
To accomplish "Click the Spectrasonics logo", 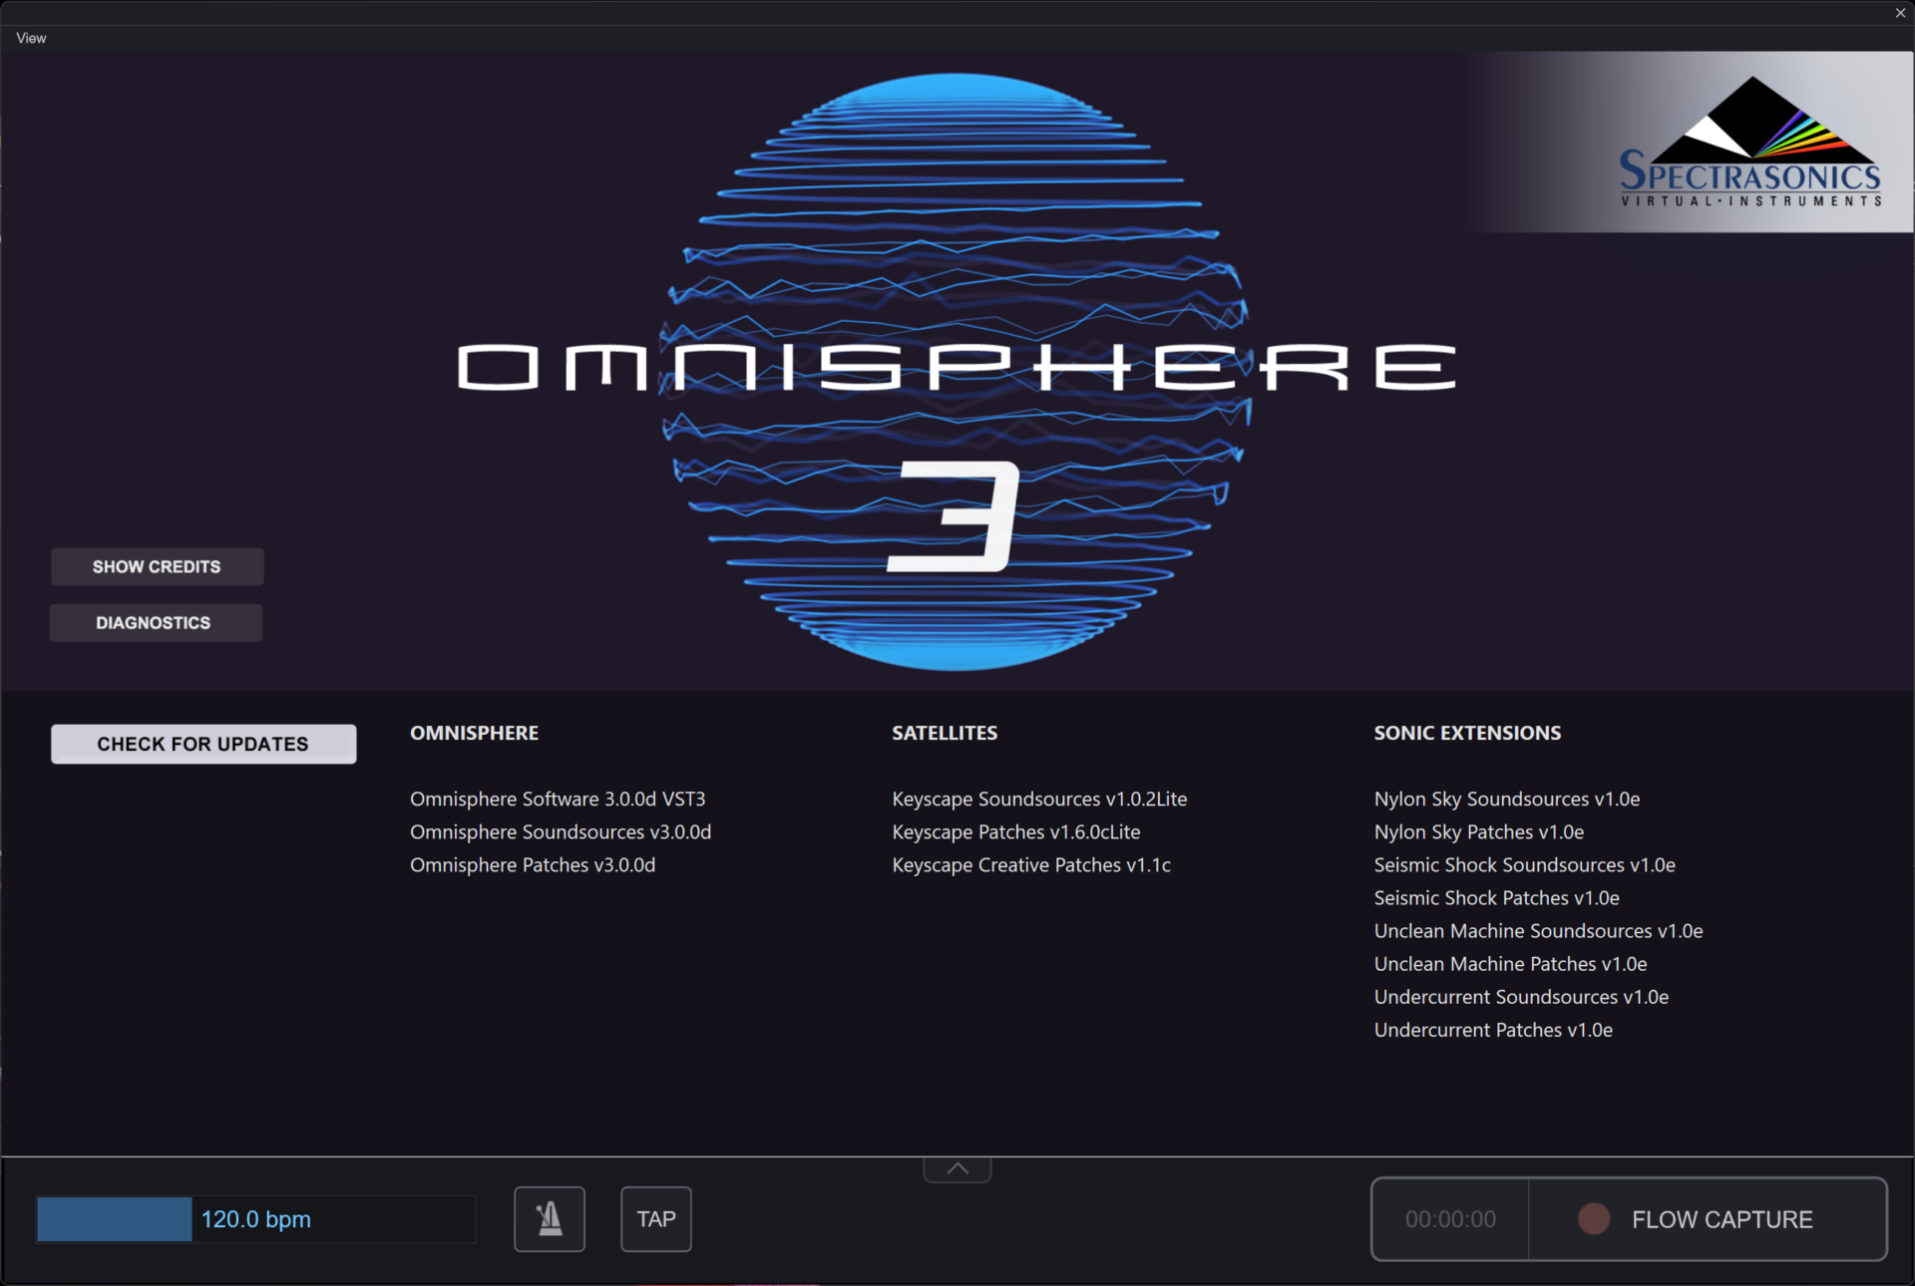I will tap(1750, 143).
